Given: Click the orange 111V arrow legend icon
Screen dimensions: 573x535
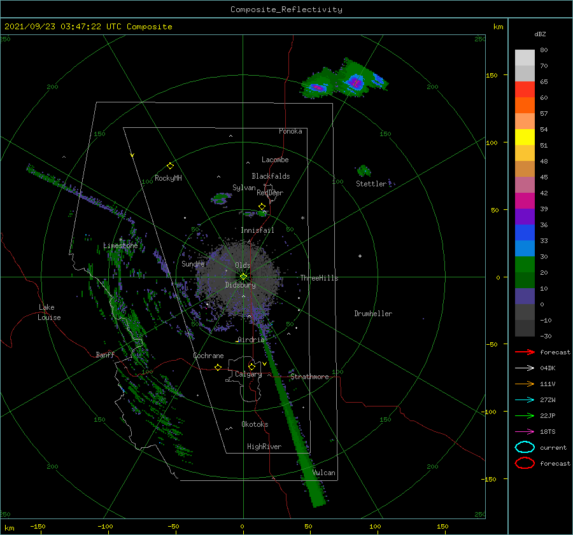Looking at the screenshot, I should [x=525, y=384].
